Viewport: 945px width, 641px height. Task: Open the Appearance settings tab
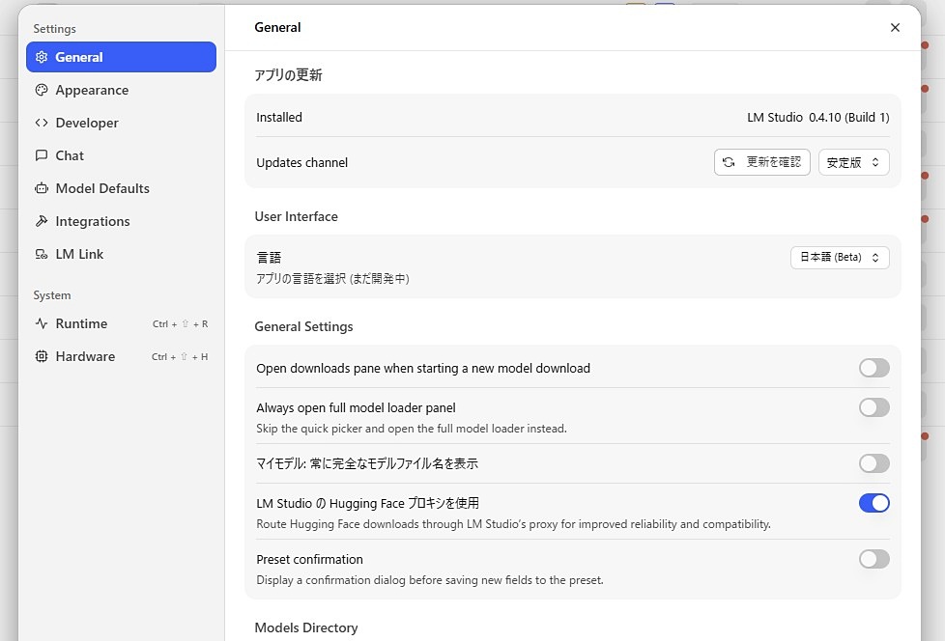pos(121,91)
